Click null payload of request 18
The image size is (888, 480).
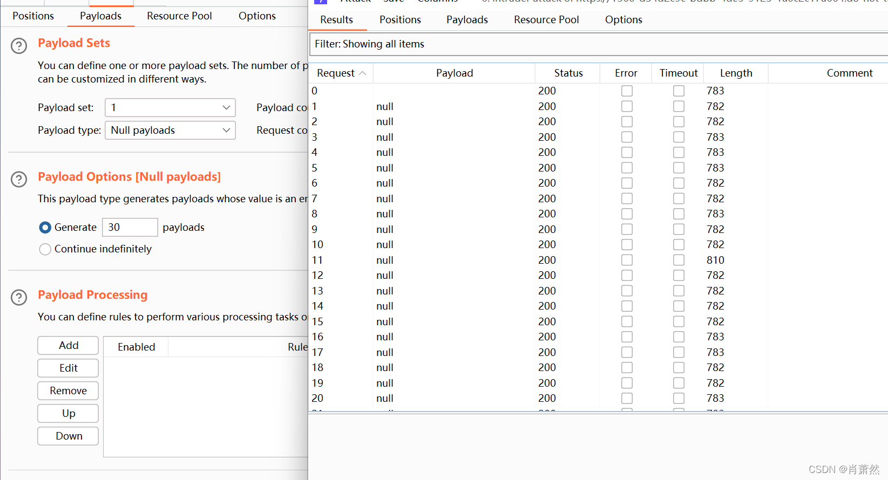pyautogui.click(x=385, y=367)
